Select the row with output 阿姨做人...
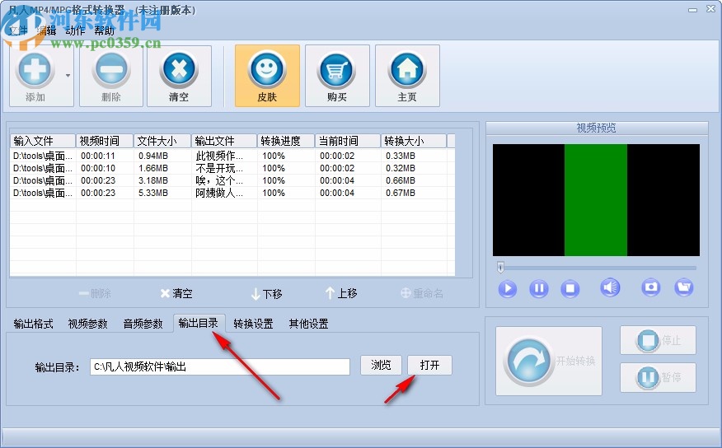The image size is (722, 448). pyautogui.click(x=232, y=193)
